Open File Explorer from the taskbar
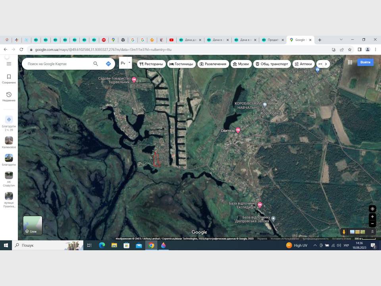381x286 pixels. tap(114, 245)
